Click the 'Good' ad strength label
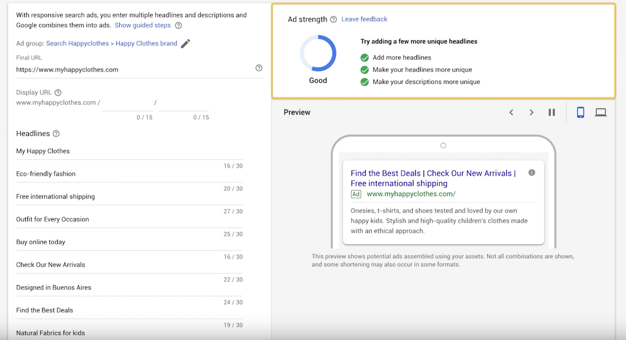The height and width of the screenshot is (340, 626). (318, 80)
